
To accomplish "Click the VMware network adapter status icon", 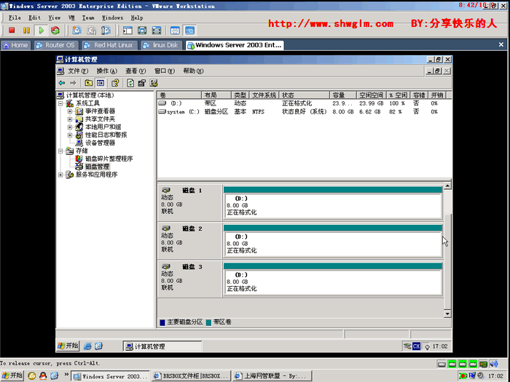I will point(483,364).
